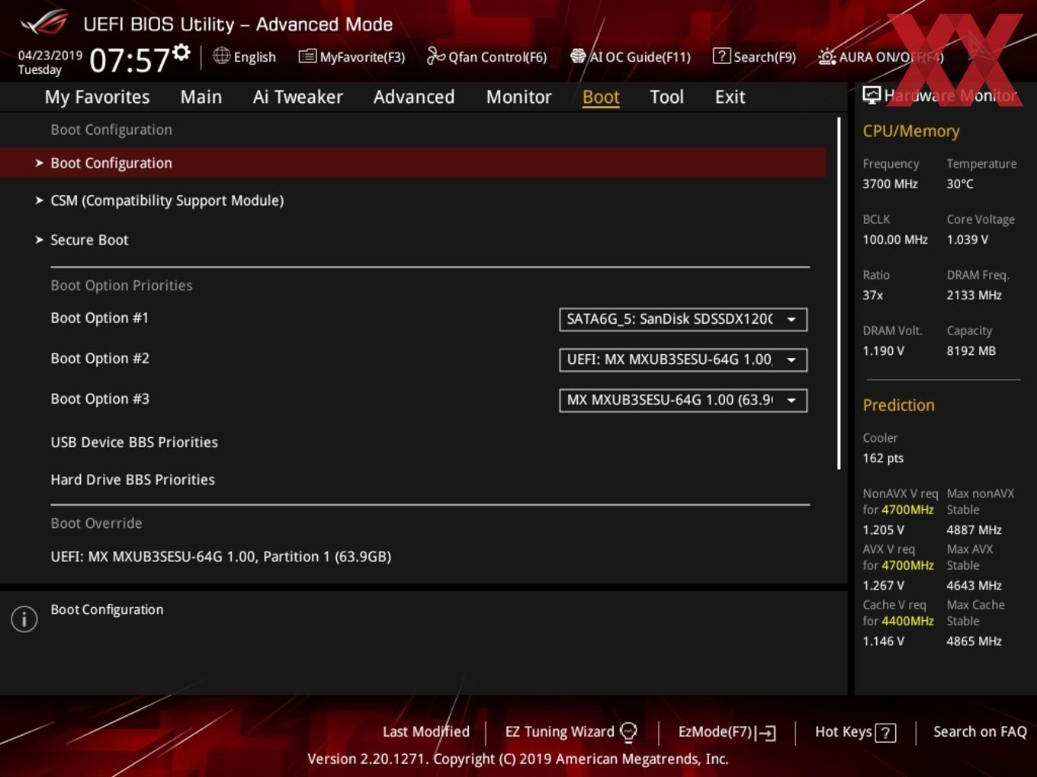
Task: Click the Hot Keys question mark box
Action: click(x=885, y=733)
